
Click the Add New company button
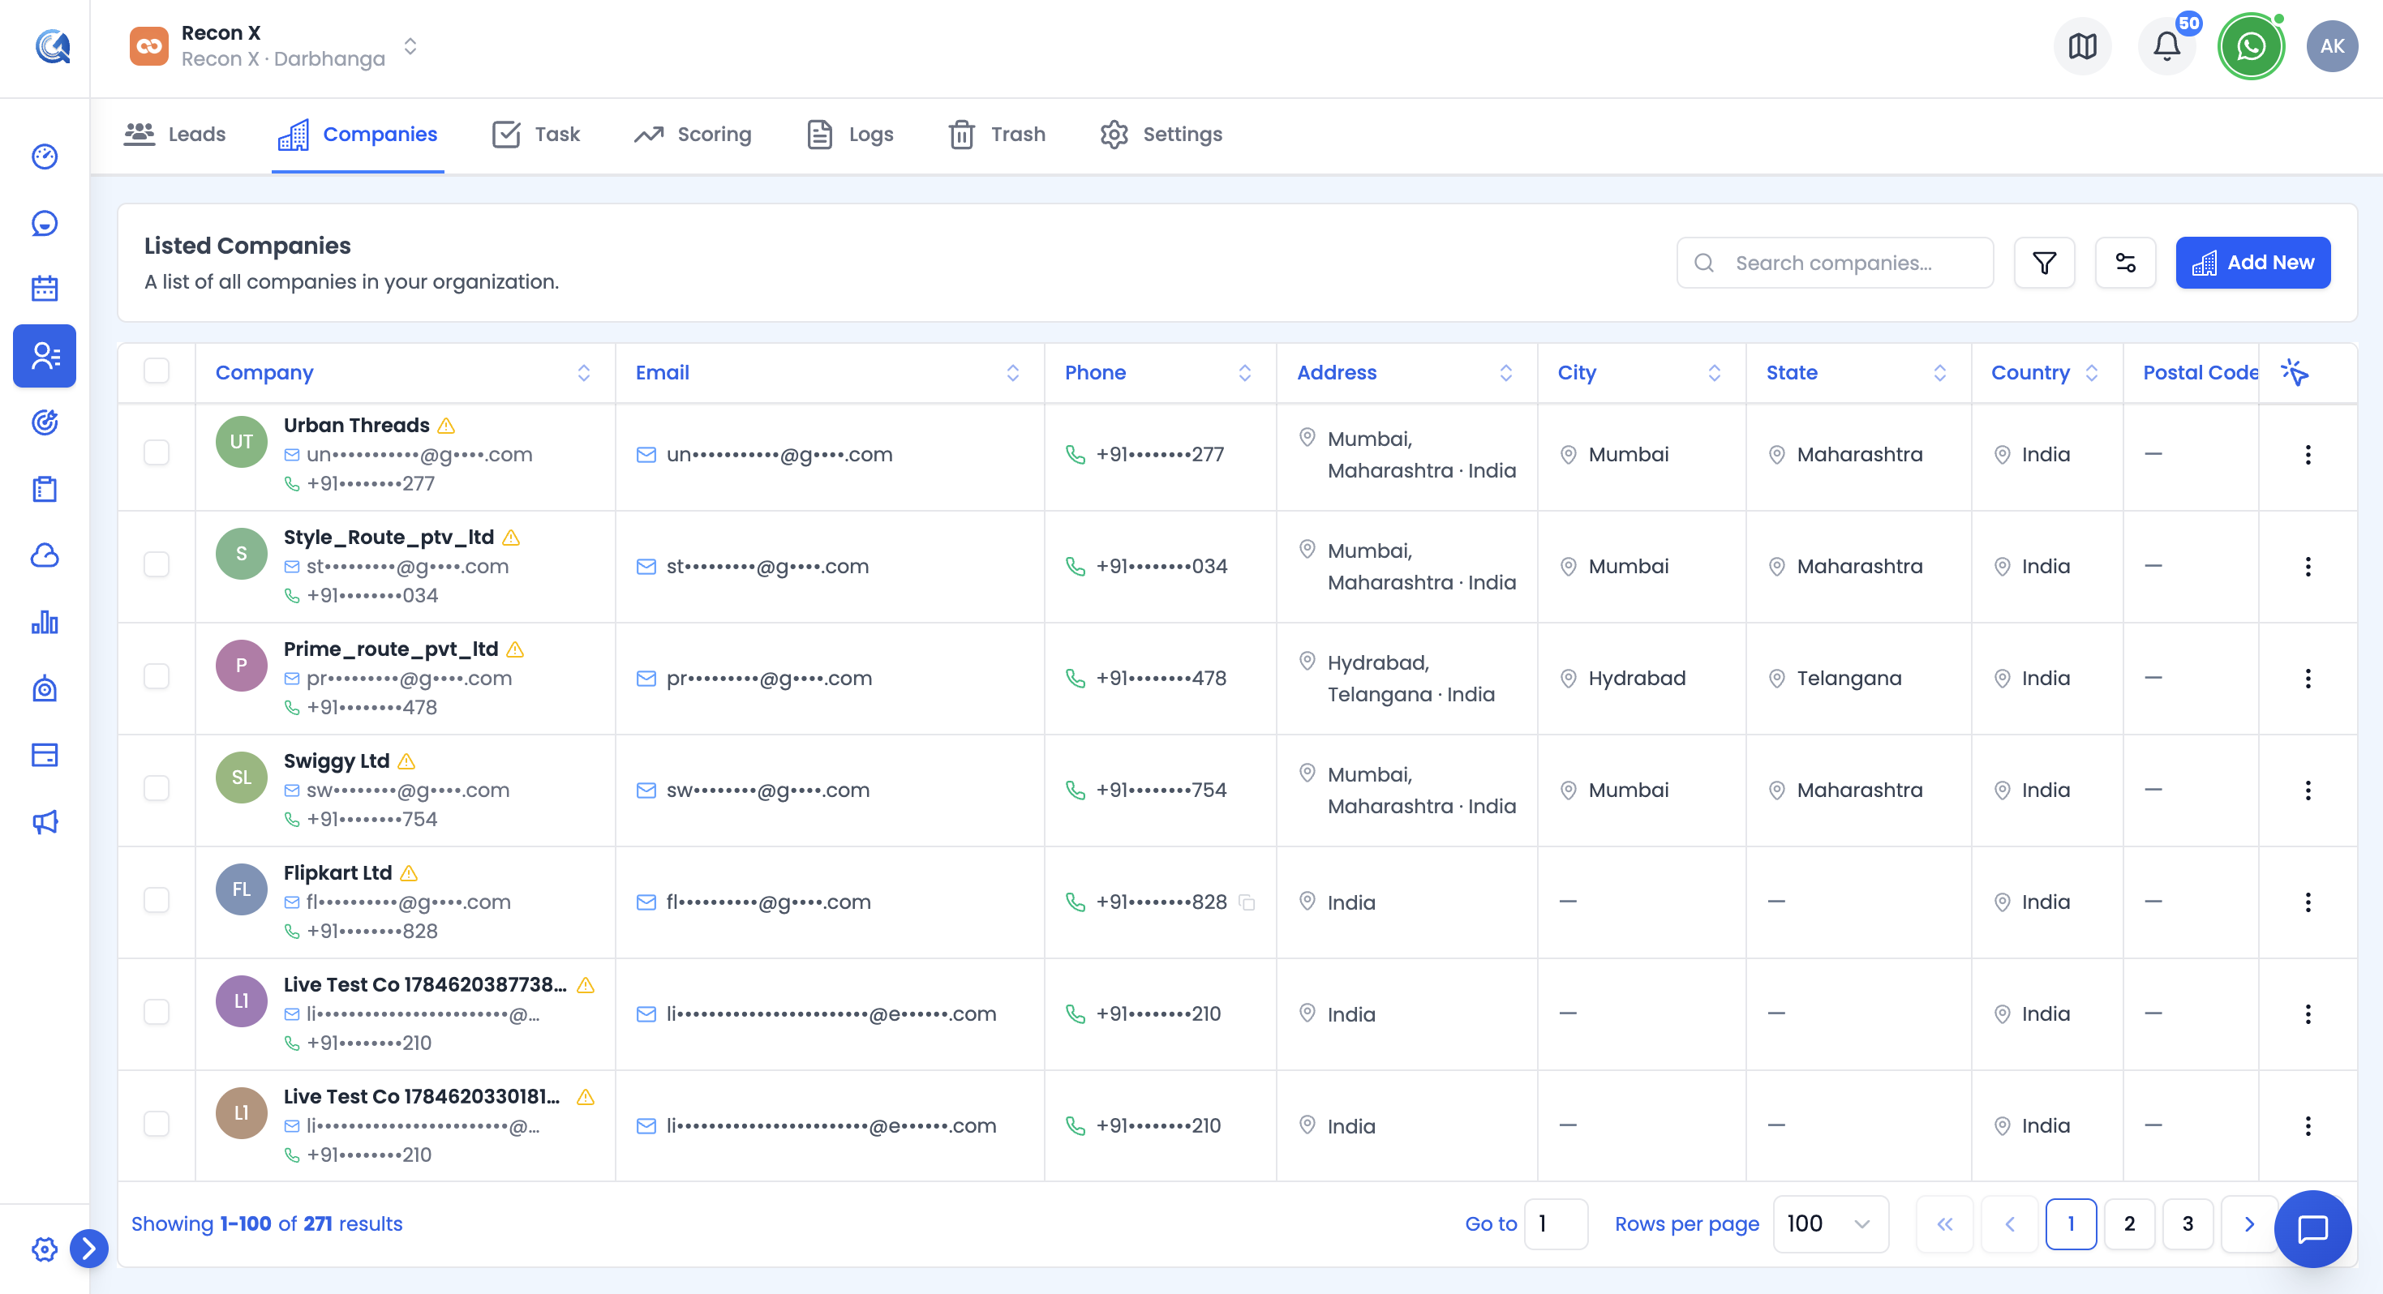pyautogui.click(x=2252, y=263)
